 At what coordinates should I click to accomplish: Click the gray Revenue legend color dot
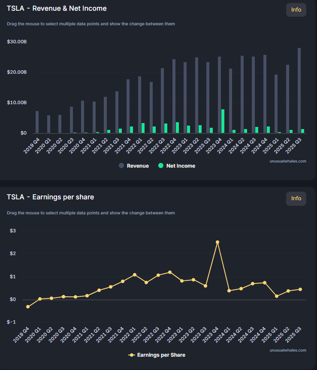pos(121,166)
